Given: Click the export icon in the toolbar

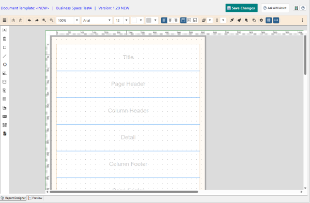Looking at the screenshot, I should pyautogui.click(x=21, y=20).
